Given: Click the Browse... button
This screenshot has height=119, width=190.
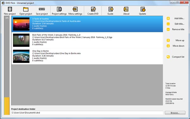Looking at the screenshot, I should pyautogui.click(x=175, y=113).
